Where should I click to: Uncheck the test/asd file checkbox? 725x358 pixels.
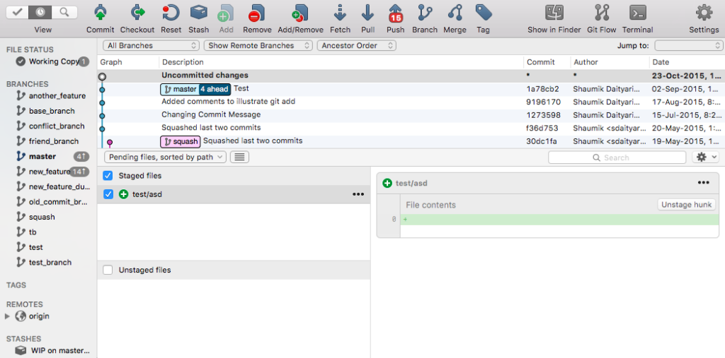click(108, 194)
